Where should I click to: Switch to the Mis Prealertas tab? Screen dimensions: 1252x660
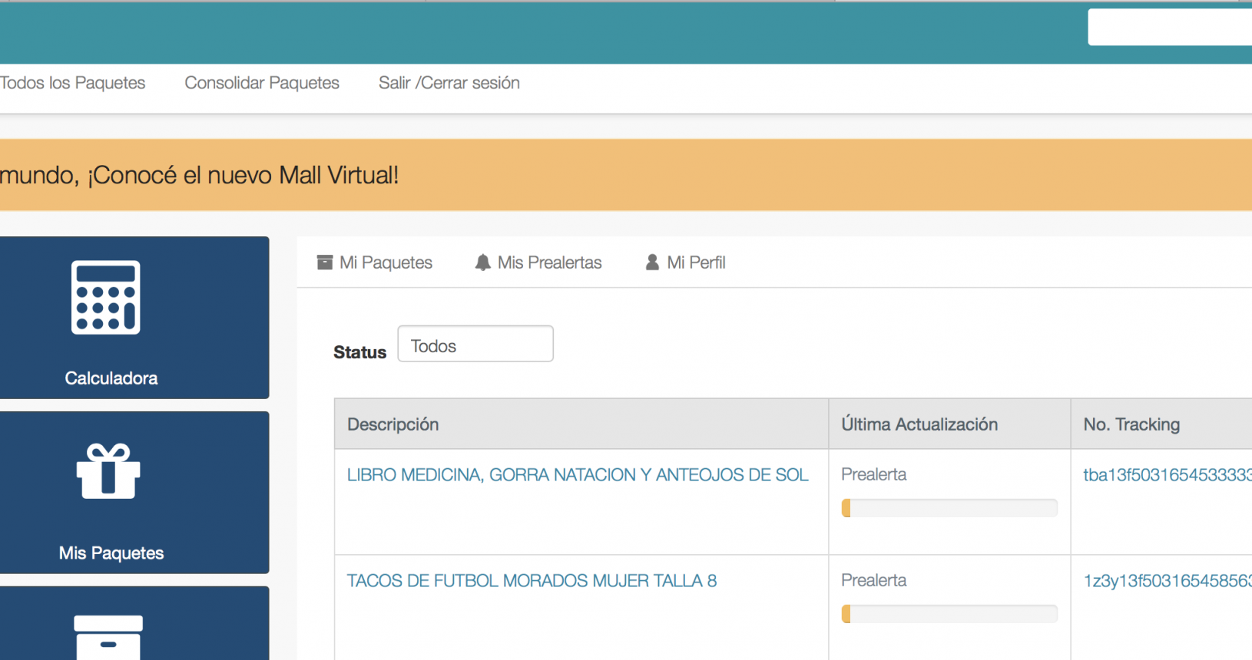[x=538, y=262]
